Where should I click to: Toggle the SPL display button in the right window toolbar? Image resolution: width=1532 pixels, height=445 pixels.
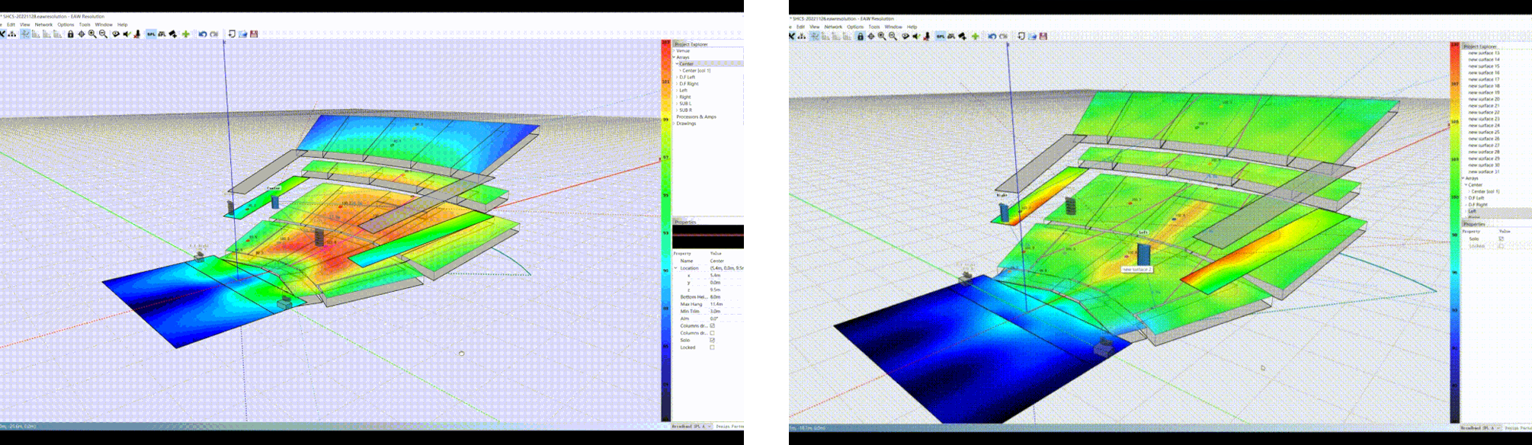coord(941,36)
